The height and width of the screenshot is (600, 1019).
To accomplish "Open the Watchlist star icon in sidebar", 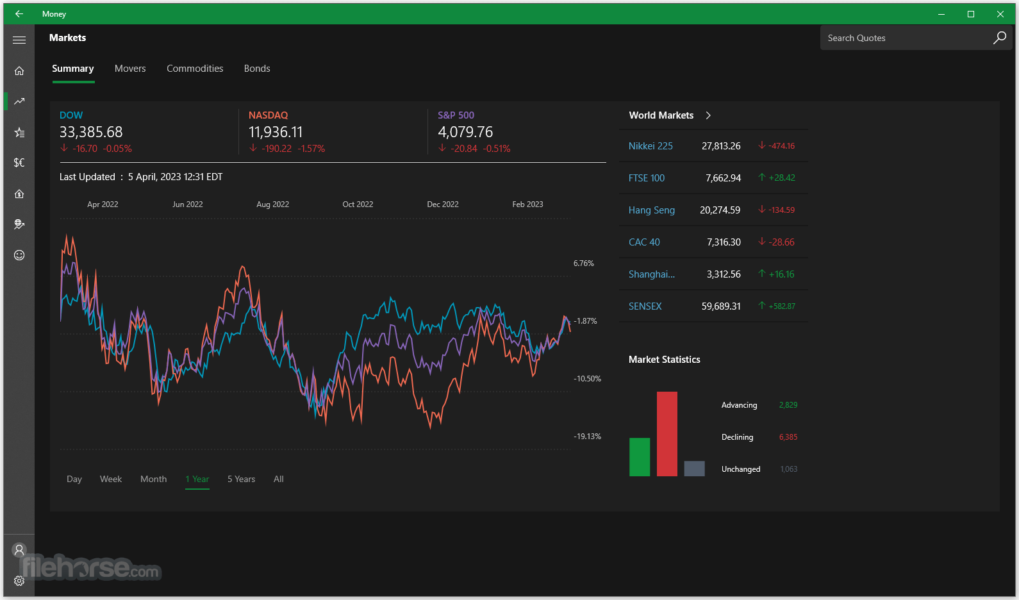I will pos(19,132).
